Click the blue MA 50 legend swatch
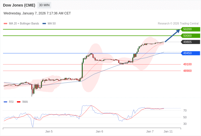201x136 pixels. pos(44,24)
